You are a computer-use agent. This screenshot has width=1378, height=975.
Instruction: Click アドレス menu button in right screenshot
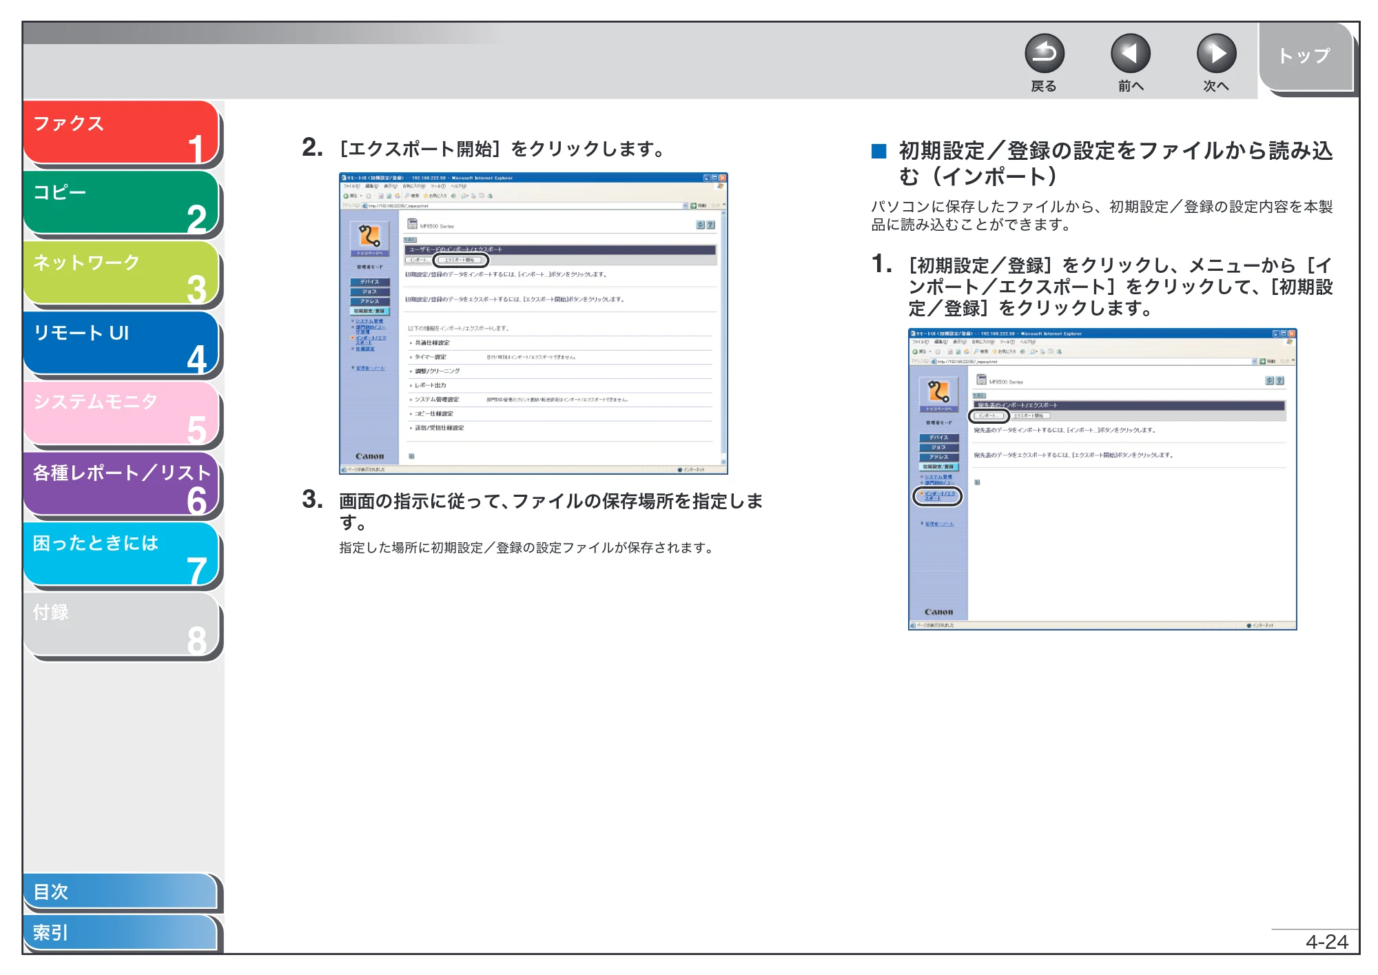[x=939, y=457]
